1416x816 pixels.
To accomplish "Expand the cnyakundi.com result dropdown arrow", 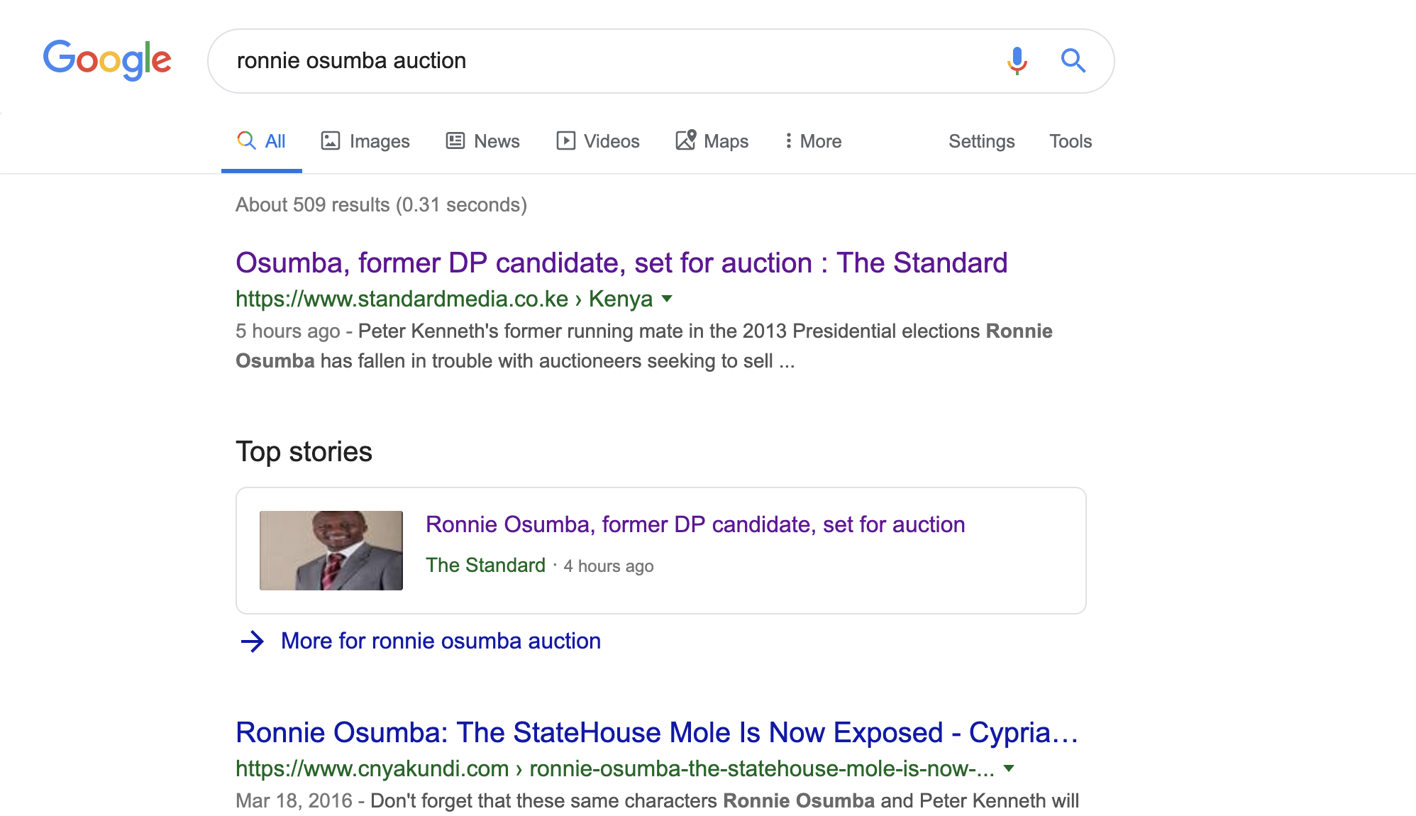I will coord(1009,768).
